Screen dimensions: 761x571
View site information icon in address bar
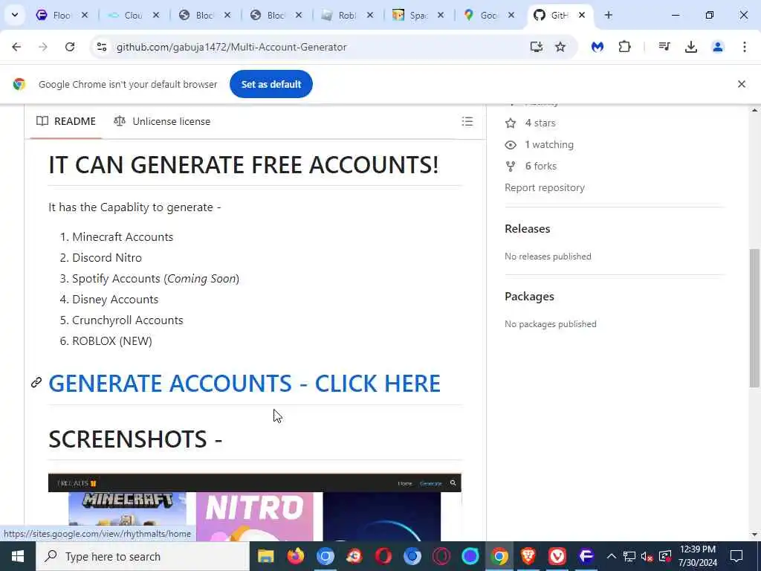pos(101,47)
